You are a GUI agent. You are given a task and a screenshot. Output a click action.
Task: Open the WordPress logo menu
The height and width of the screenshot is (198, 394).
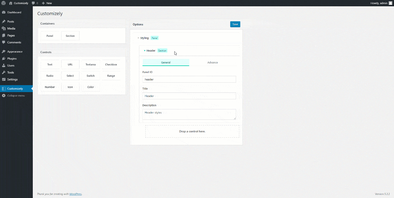(3, 3)
